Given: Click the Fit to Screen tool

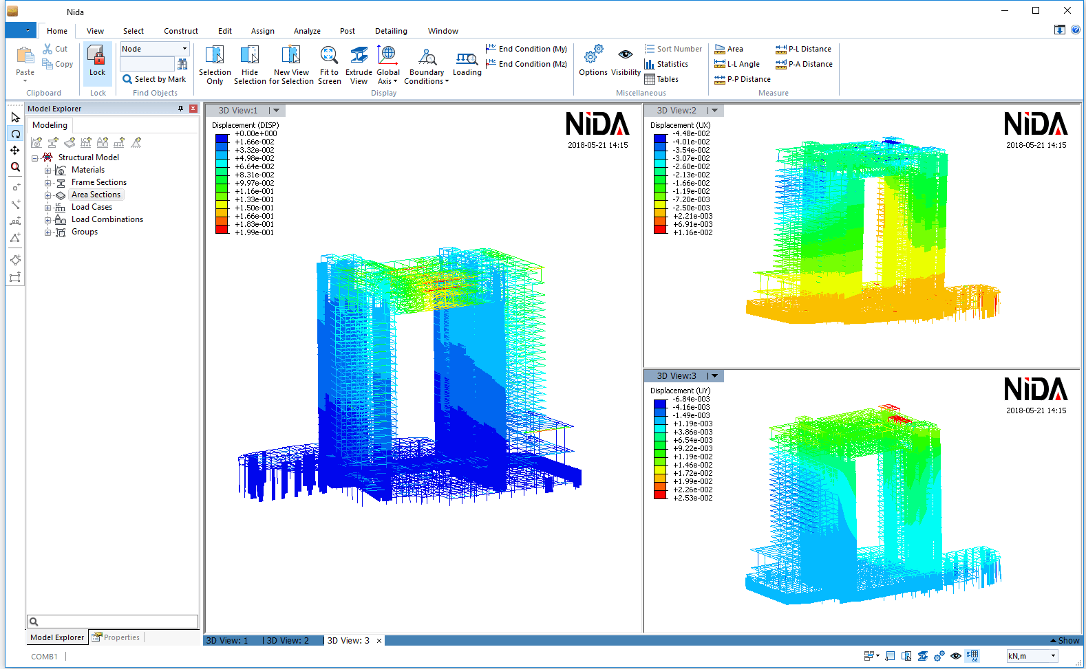Looking at the screenshot, I should tap(329, 65).
